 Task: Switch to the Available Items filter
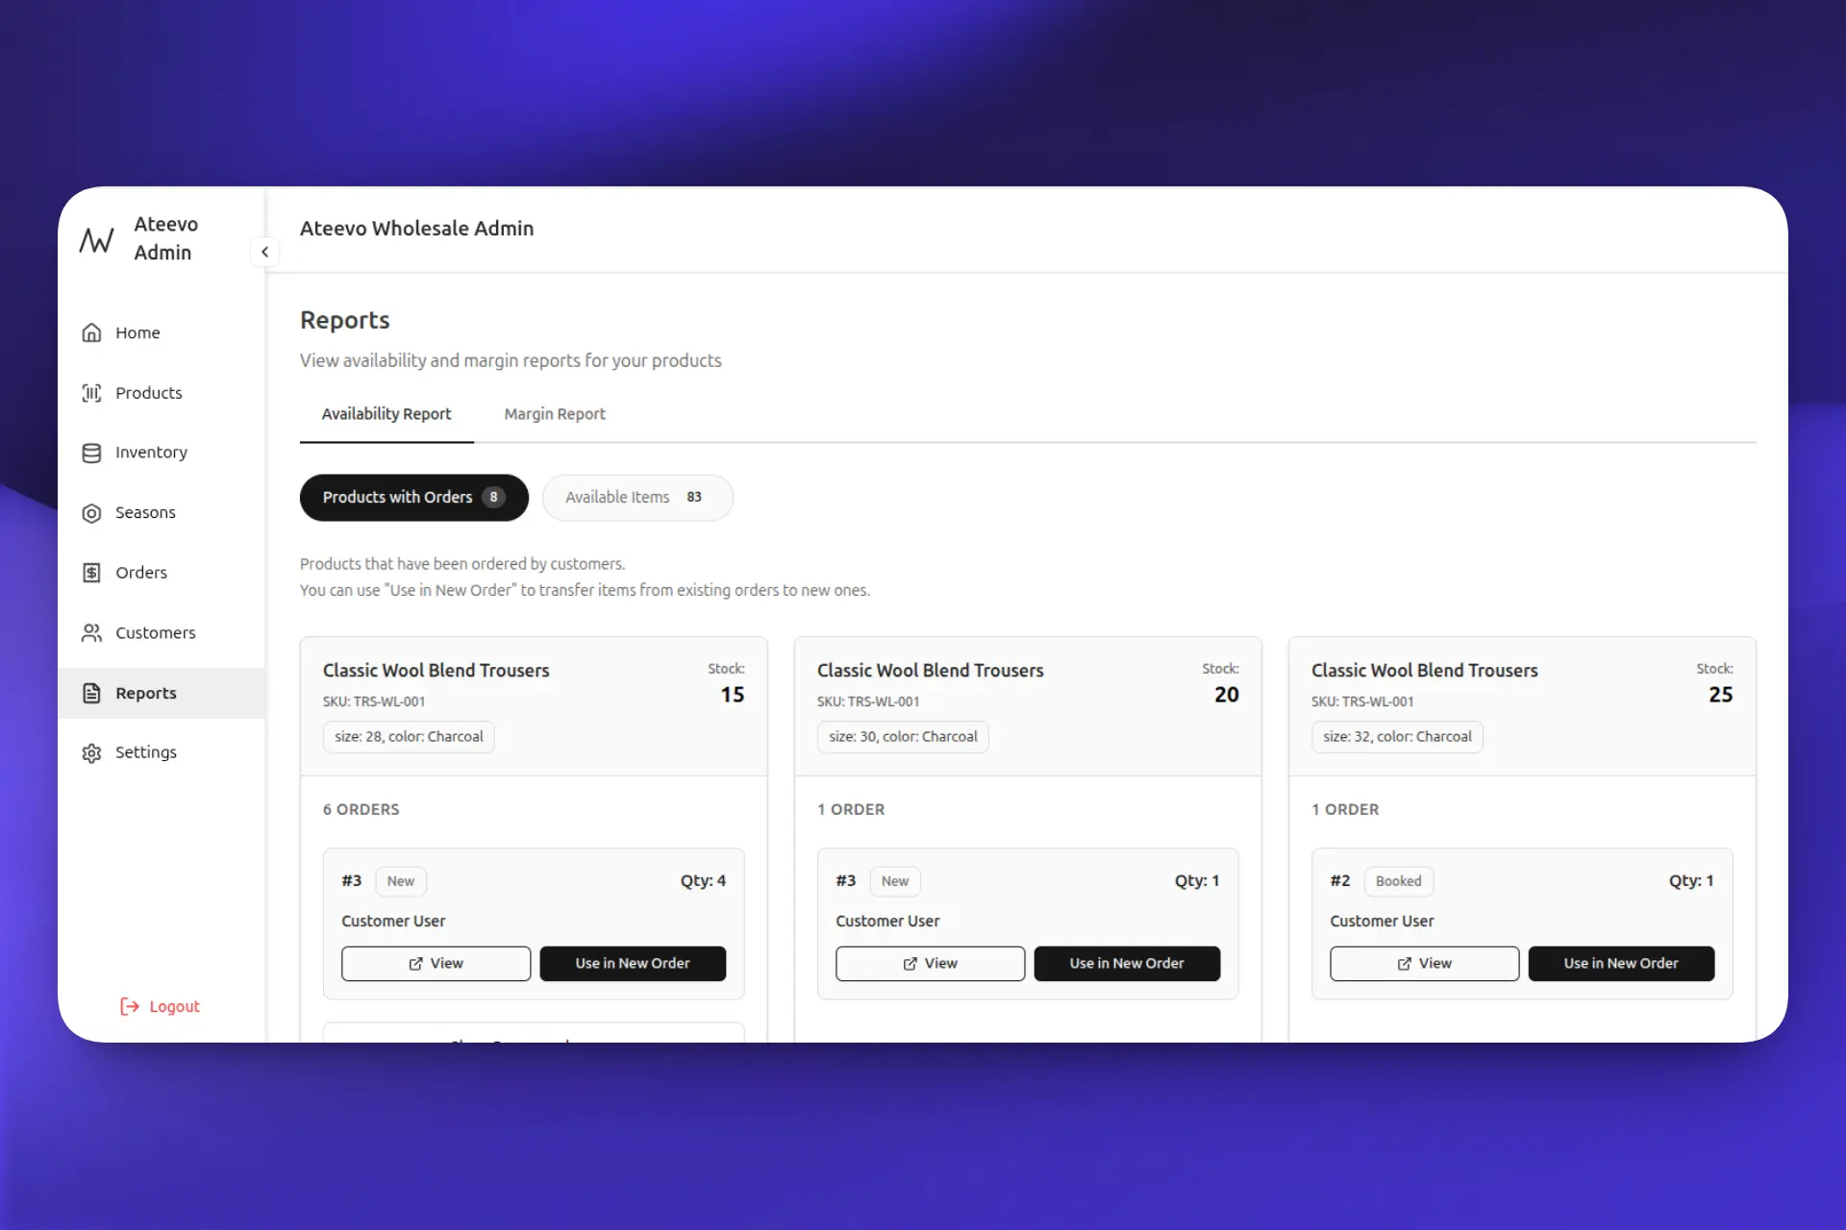click(x=637, y=498)
